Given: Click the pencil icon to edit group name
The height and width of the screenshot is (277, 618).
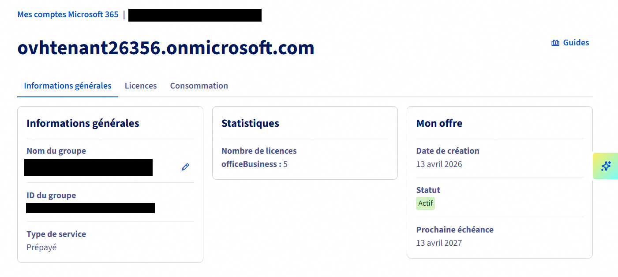Looking at the screenshot, I should click(x=185, y=167).
